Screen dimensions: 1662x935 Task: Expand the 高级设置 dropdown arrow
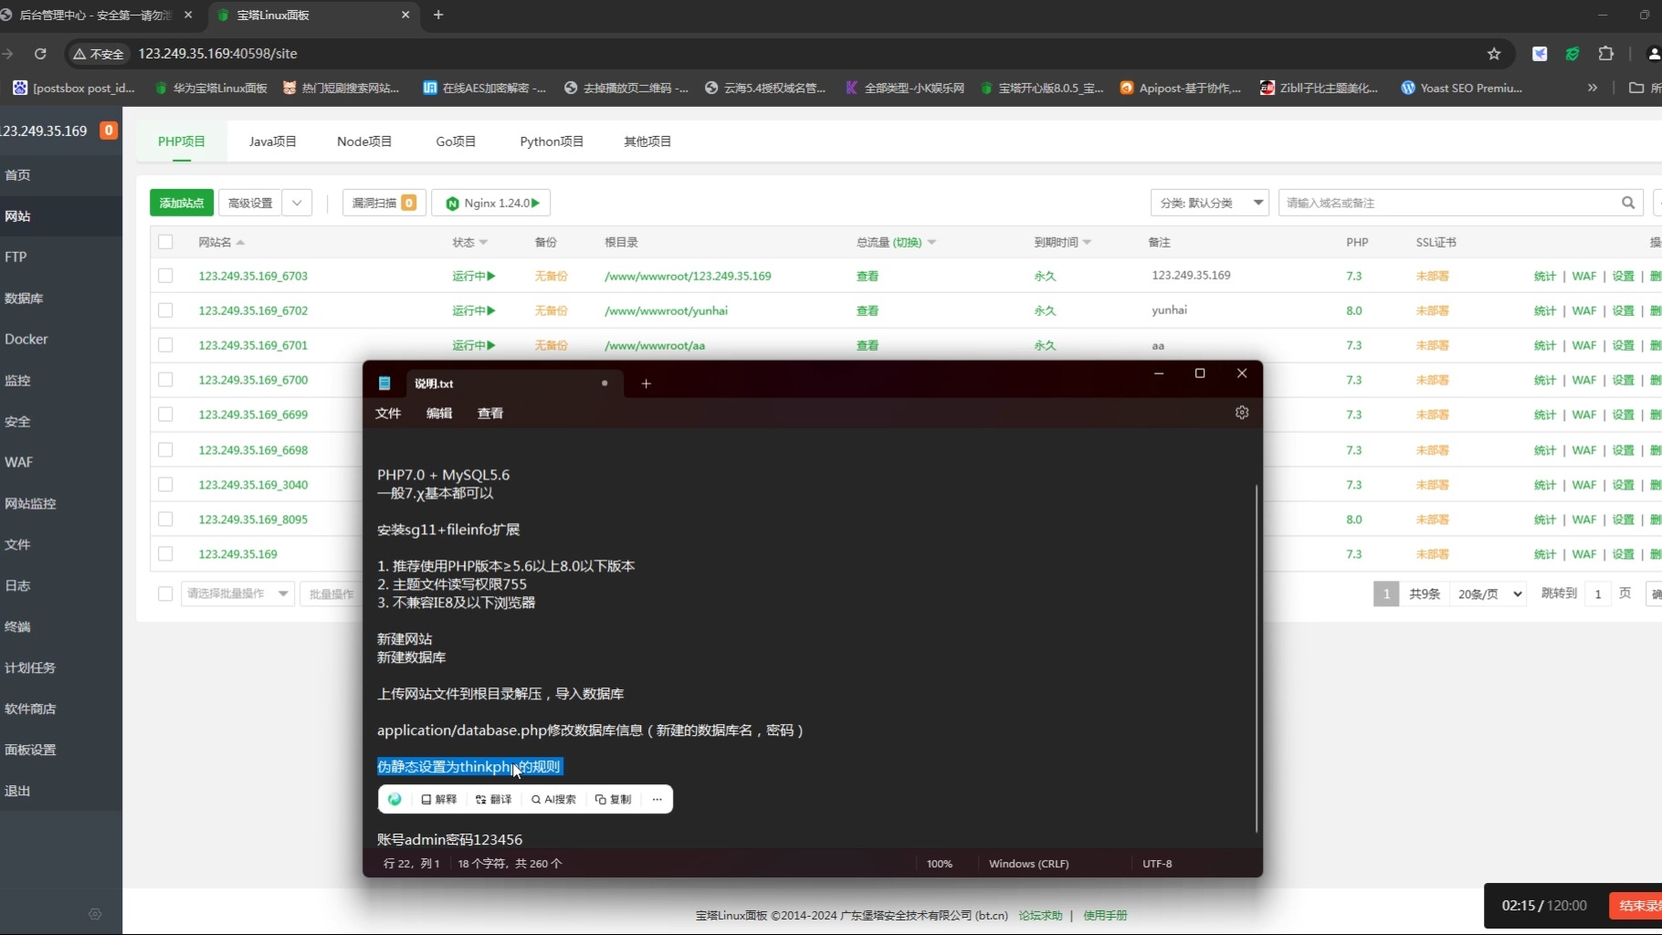[297, 203]
